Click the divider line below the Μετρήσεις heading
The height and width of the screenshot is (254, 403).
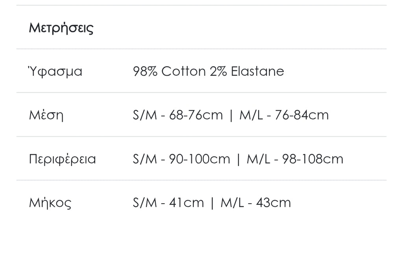point(201,49)
